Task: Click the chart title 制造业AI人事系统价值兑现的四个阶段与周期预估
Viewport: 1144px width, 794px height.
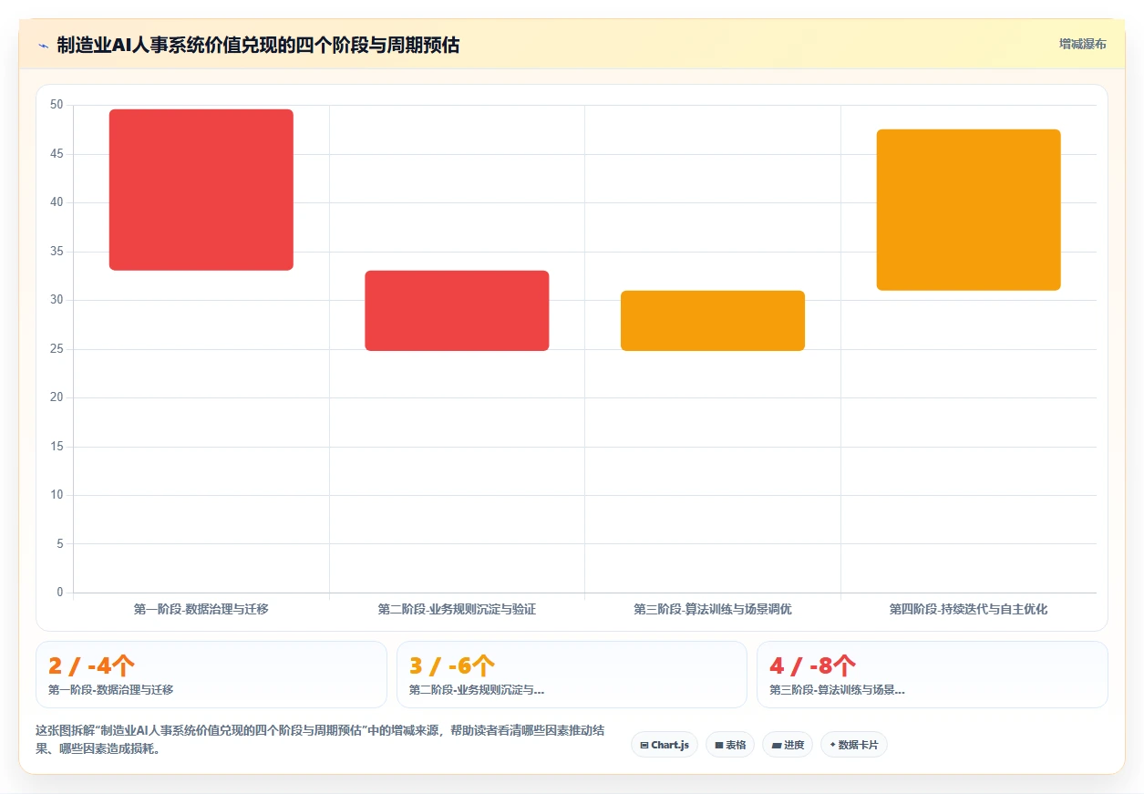Action: [x=258, y=45]
